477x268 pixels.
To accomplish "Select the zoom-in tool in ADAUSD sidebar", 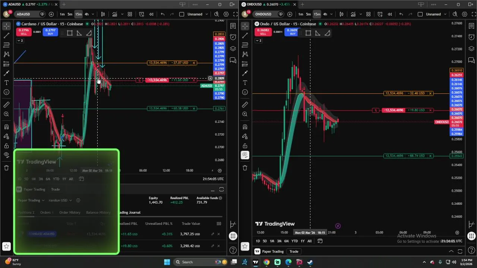I will (x=6, y=114).
